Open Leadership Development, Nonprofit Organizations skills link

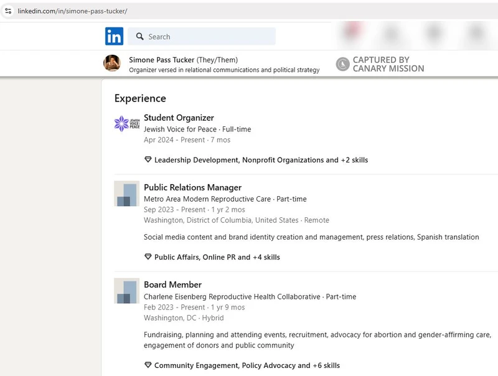tap(261, 160)
